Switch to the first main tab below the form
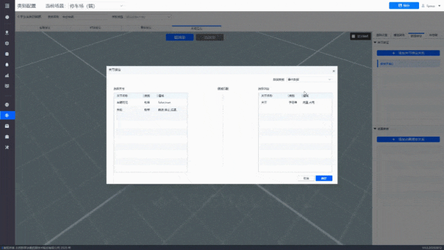This screenshot has width=444, height=250. 44,28
